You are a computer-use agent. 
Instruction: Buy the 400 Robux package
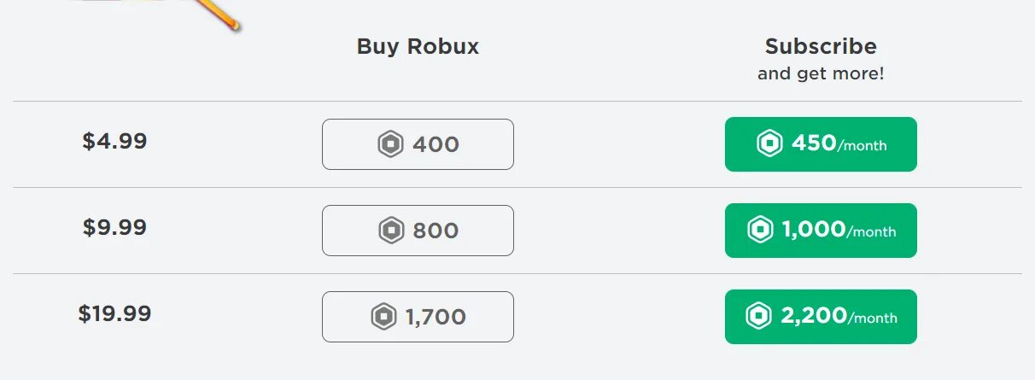(418, 144)
